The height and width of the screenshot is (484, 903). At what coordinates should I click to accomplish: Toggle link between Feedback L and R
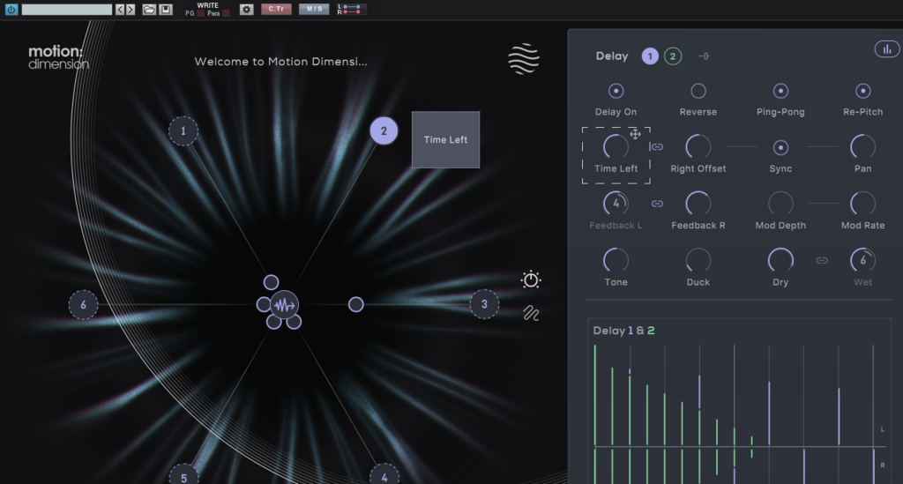(x=657, y=204)
